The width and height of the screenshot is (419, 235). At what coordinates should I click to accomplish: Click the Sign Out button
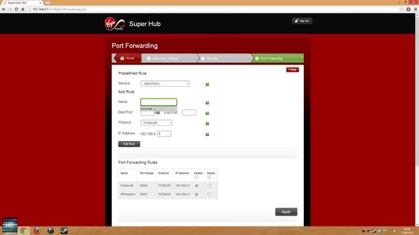pos(302,21)
